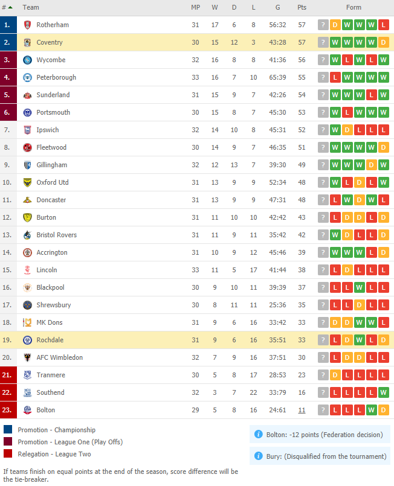
Task: Click the blue Promotion - Championship legend swatch
Action: (x=8, y=429)
